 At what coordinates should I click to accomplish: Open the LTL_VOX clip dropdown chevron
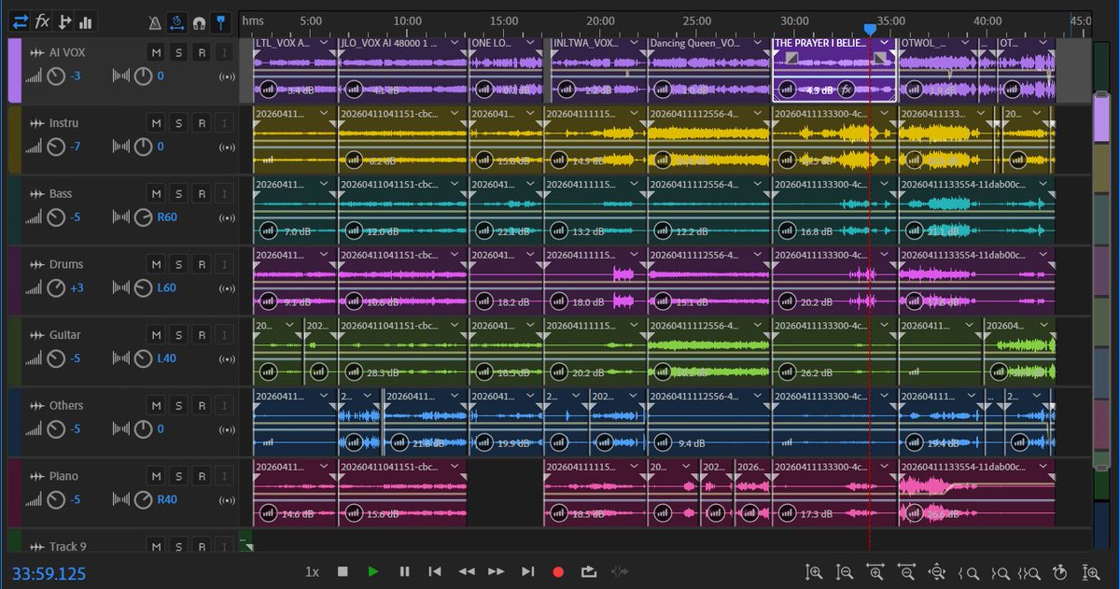coord(323,43)
